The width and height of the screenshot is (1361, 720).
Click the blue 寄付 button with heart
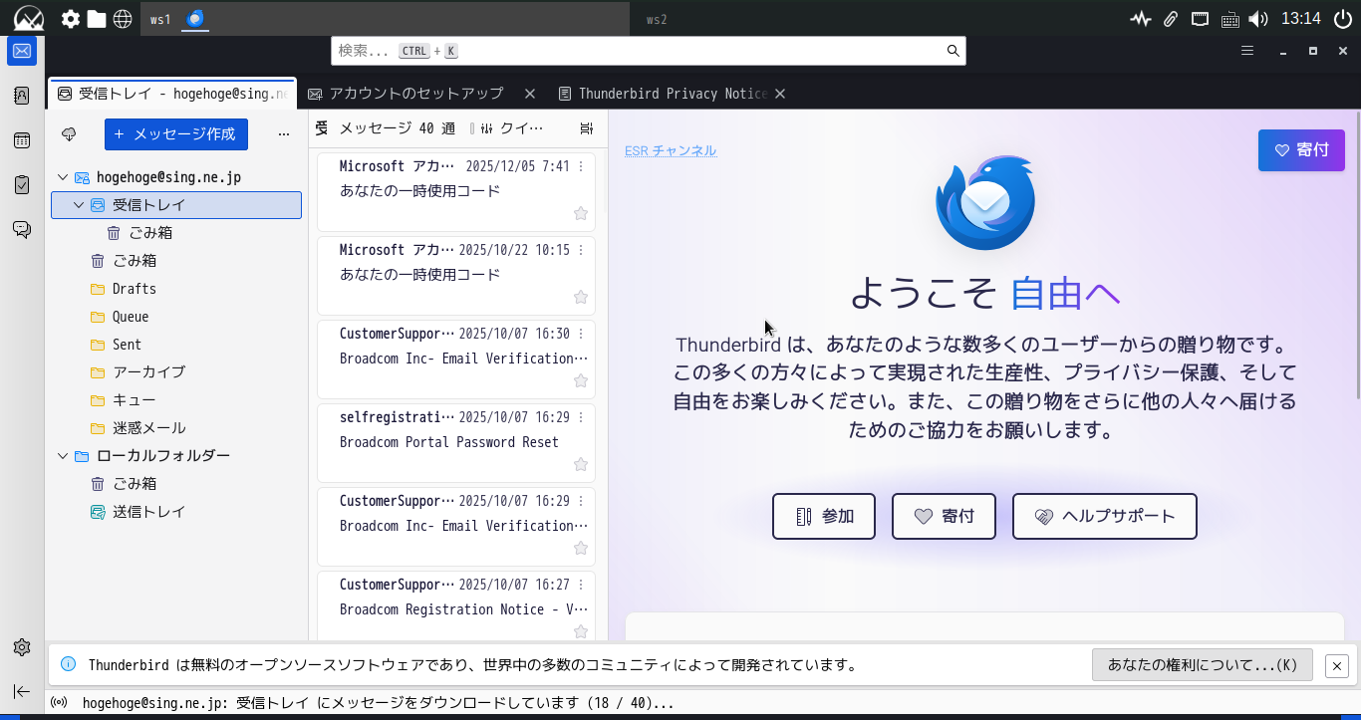[x=1301, y=150]
